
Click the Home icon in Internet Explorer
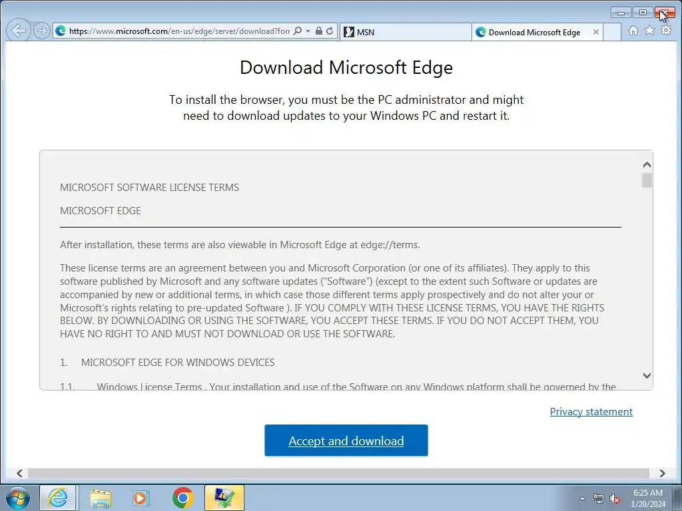[x=633, y=31]
